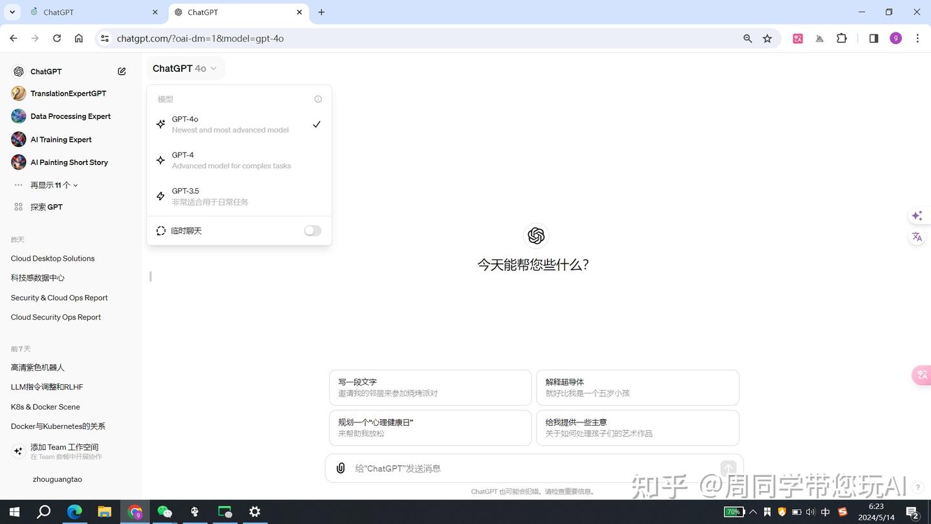
Task: Click the AI sparkle icon on the right edge
Action: point(917,215)
